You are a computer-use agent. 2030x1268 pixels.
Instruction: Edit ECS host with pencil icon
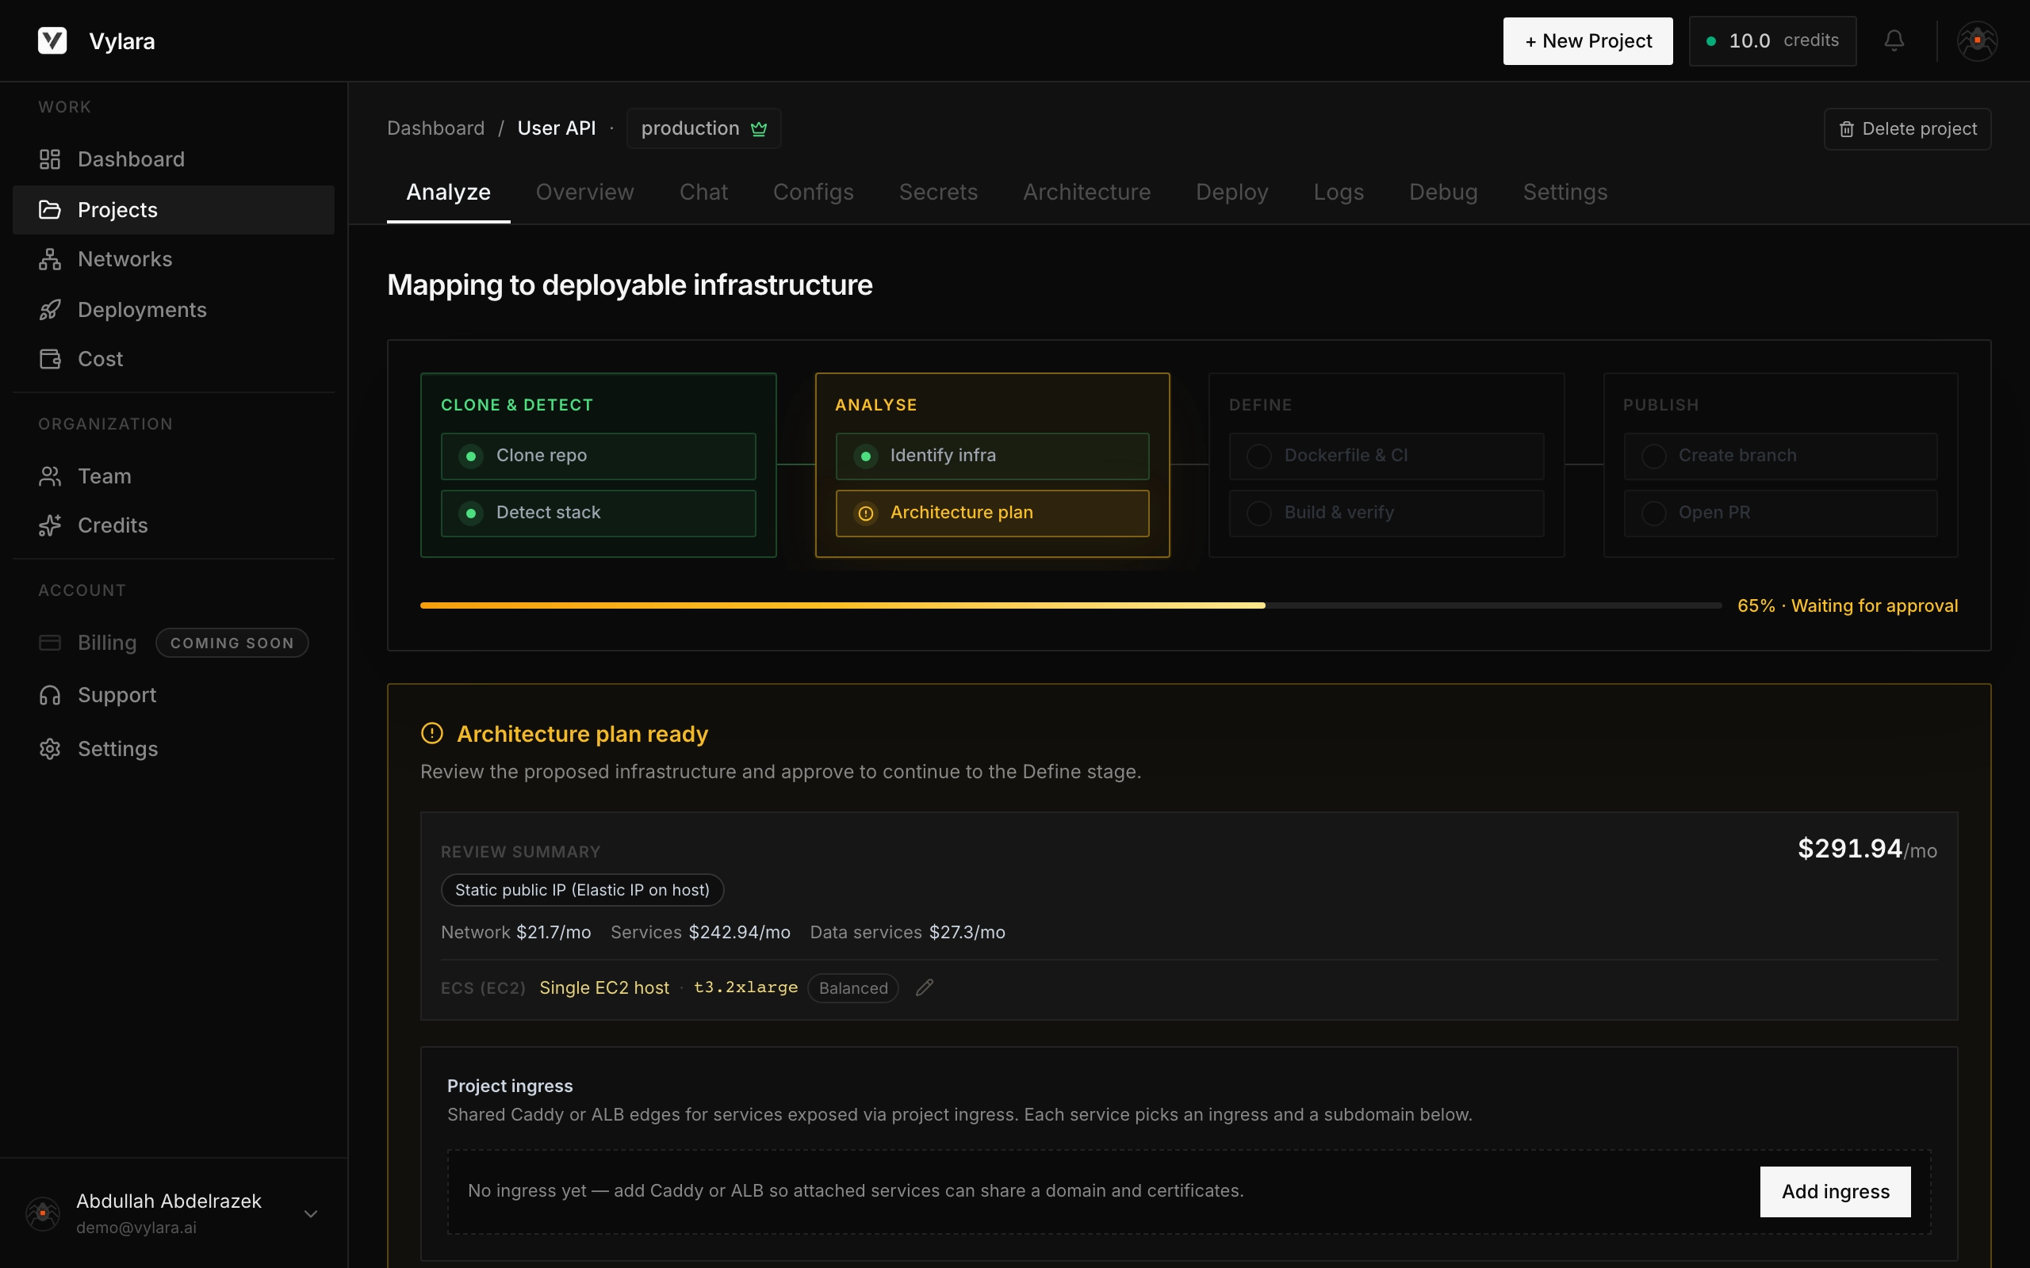(925, 988)
